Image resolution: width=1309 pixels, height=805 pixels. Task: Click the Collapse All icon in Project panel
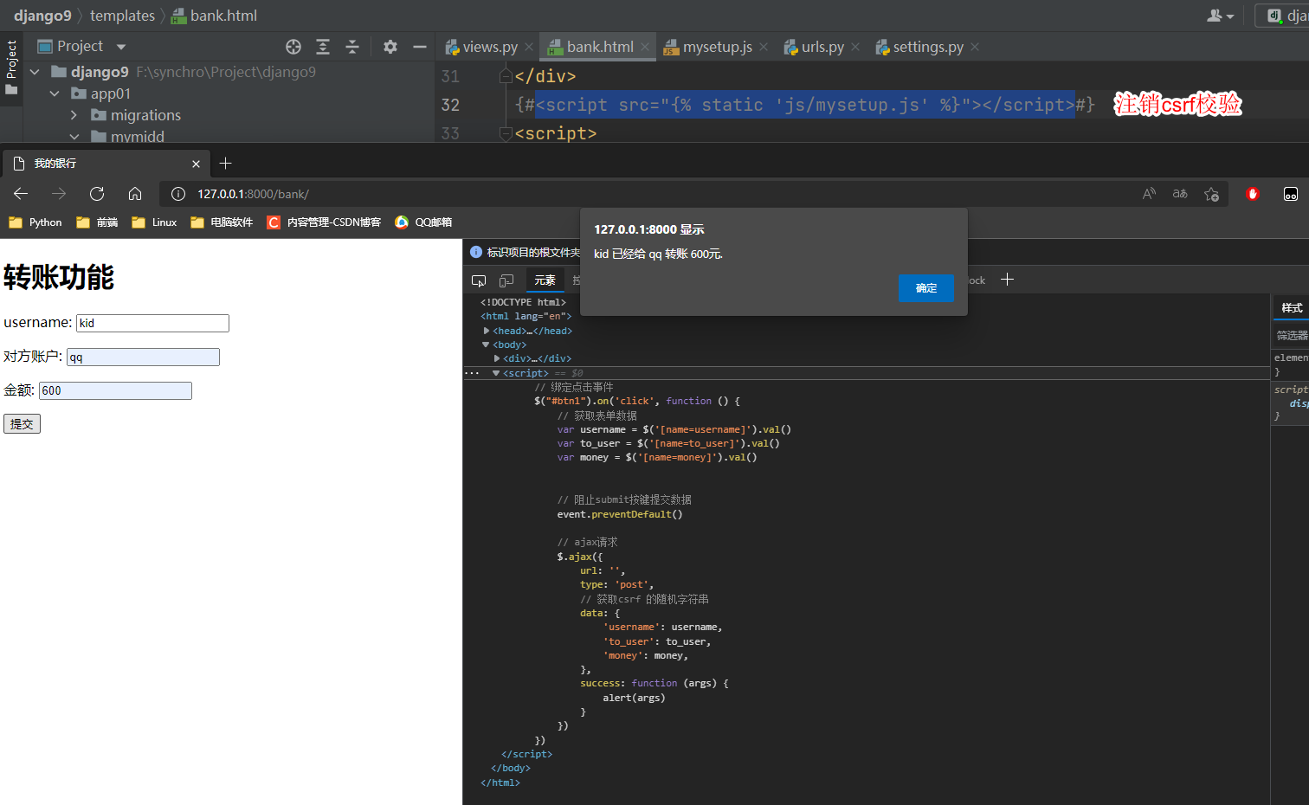click(x=352, y=47)
